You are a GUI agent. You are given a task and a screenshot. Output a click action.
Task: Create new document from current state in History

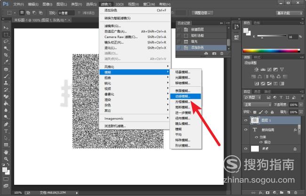(206, 53)
